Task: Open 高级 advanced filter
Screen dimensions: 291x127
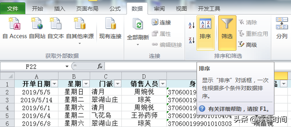Action: coord(248,44)
